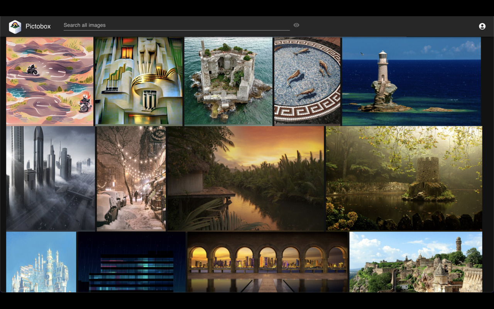
Task: Open the foggy gray skyscrapers image
Action: coord(51,178)
